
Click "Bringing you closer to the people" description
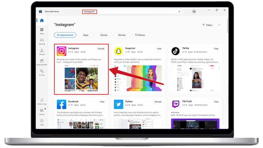[79, 61]
